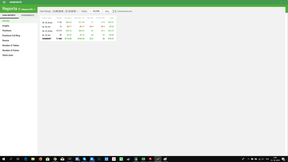The width and height of the screenshot is (288, 162).
Task: Switch to the Cash Reports tab
Action: (9, 15)
